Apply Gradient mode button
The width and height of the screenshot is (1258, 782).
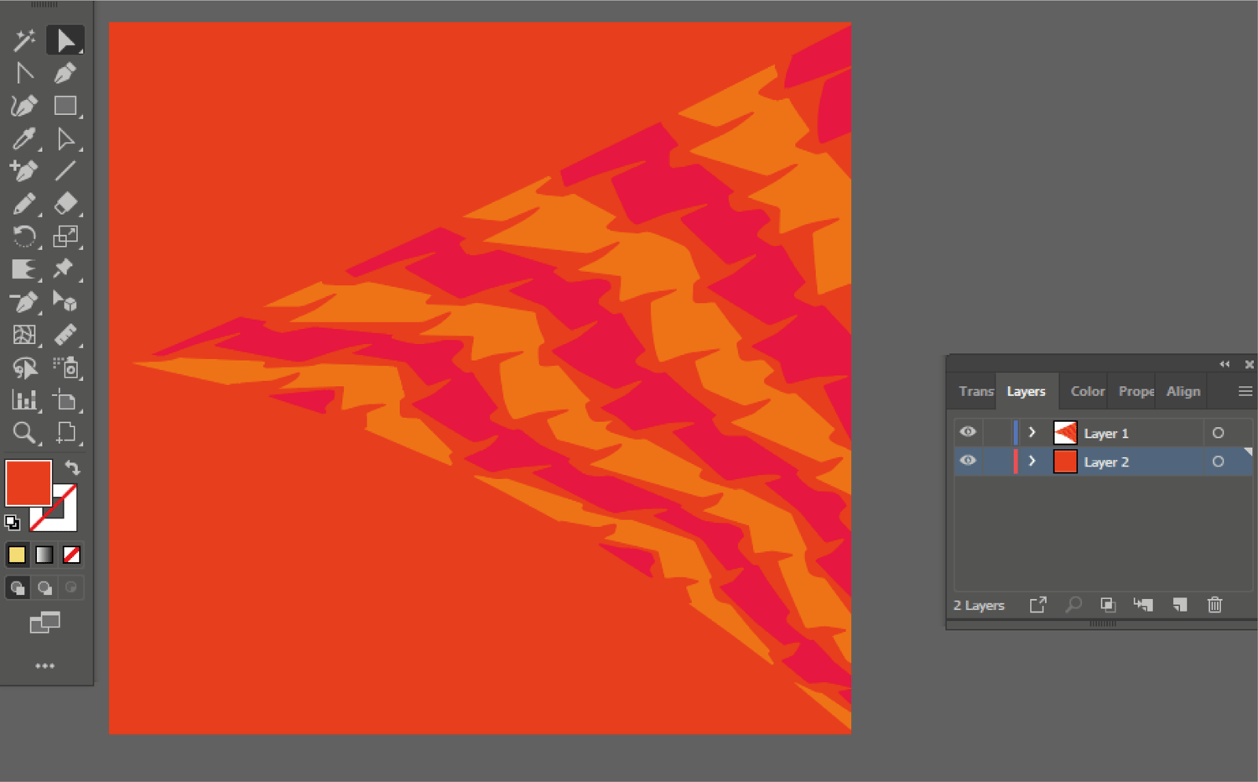pos(44,555)
